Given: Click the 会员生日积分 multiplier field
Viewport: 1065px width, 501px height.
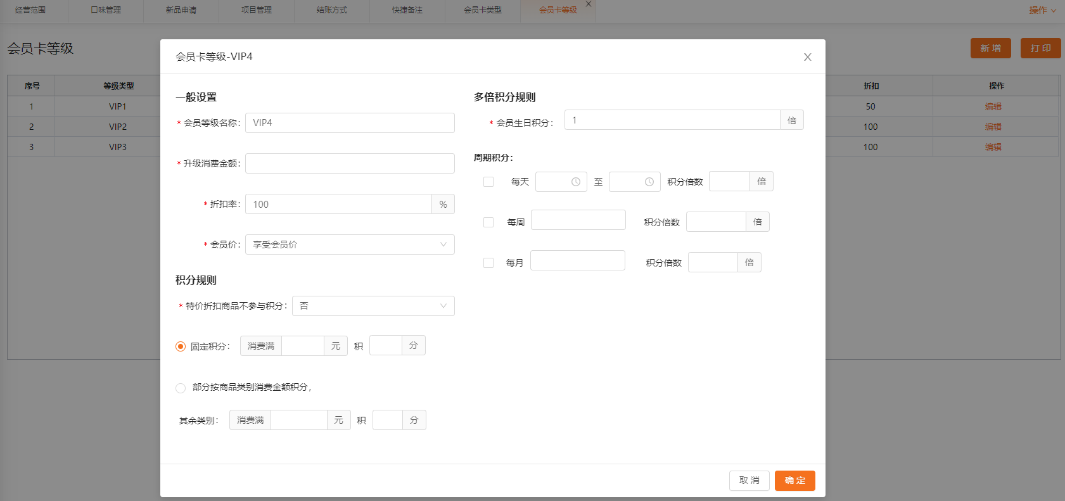Looking at the screenshot, I should coord(672,120).
